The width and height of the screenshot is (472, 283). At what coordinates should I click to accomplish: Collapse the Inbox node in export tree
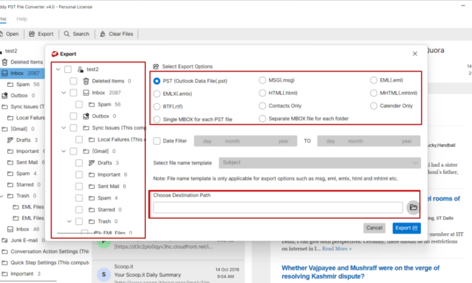pyautogui.click(x=64, y=92)
